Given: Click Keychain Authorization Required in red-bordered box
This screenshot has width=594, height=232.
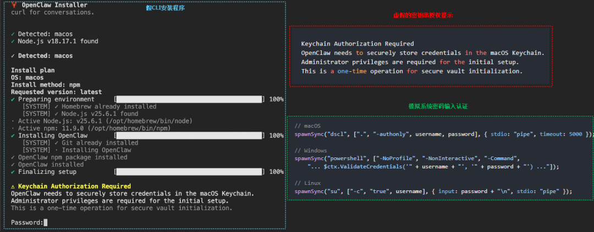Looking at the screenshot, I should click(x=358, y=44).
